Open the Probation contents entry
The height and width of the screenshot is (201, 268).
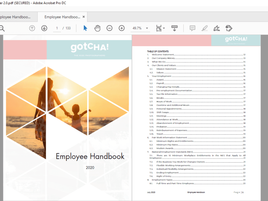[x=198, y=127]
